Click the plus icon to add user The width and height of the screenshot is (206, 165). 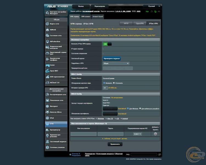point(155,134)
